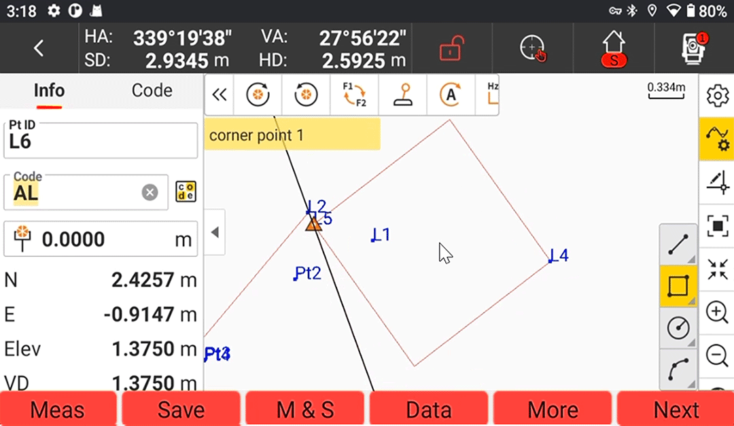The width and height of the screenshot is (734, 426).
Task: Toggle the linework settings button
Action: 717,138
